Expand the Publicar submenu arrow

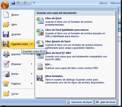point(32,84)
